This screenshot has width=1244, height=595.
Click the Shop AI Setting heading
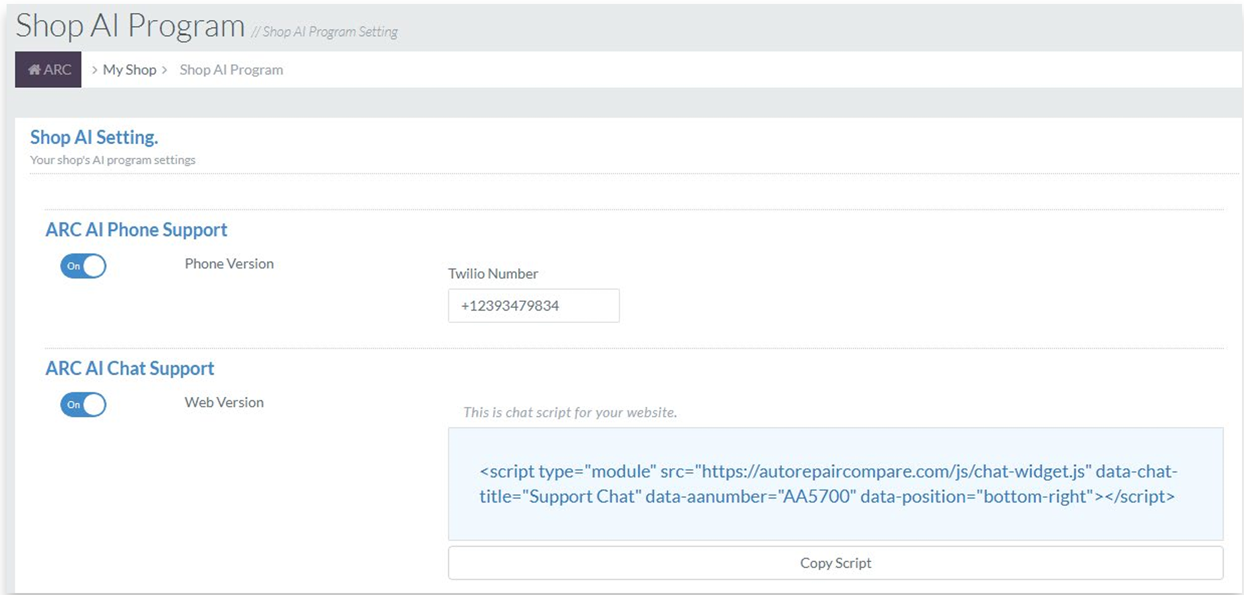pos(94,137)
